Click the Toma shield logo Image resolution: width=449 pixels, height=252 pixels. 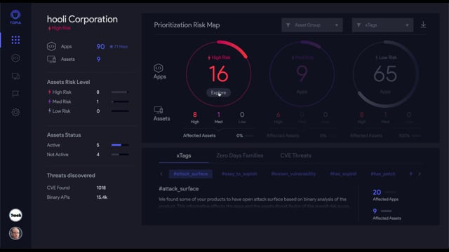(x=15, y=17)
